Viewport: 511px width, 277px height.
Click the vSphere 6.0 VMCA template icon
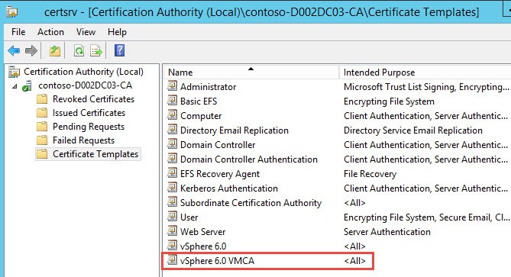(x=172, y=260)
